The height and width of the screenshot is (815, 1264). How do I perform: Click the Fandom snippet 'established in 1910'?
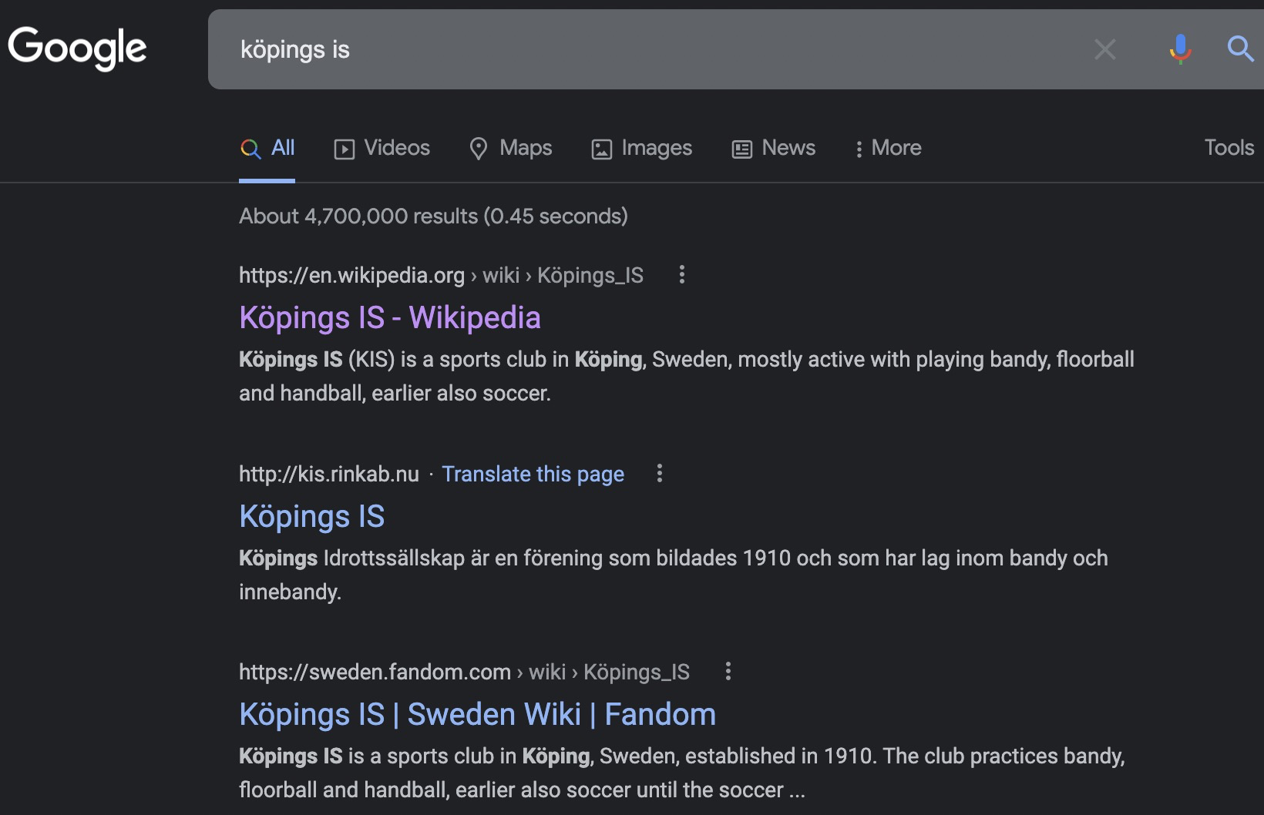pyautogui.click(x=682, y=773)
